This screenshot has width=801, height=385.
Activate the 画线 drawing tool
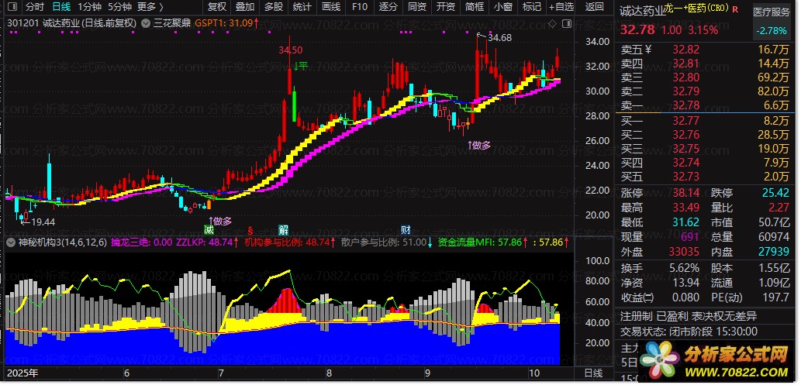(x=332, y=7)
